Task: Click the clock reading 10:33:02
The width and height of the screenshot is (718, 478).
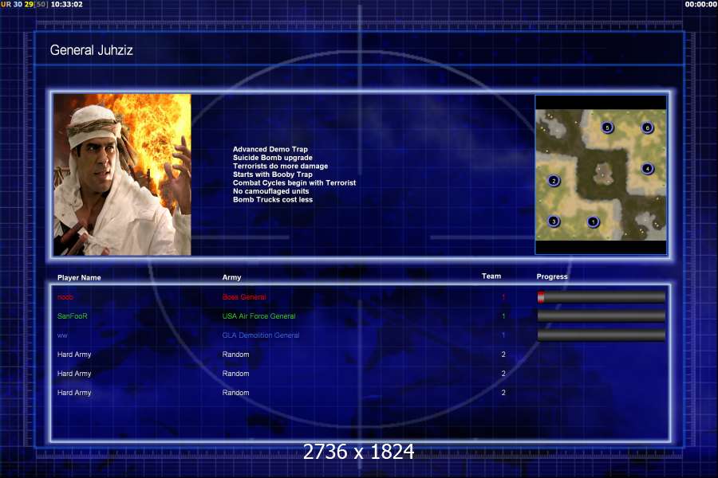Action: pyautogui.click(x=67, y=4)
